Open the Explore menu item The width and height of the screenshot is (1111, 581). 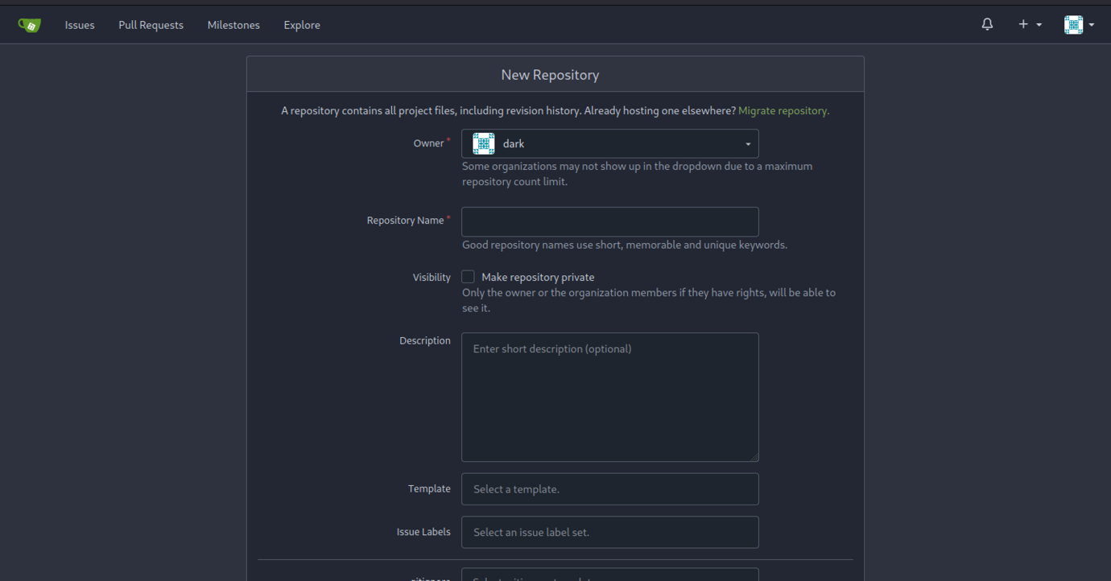tap(302, 25)
